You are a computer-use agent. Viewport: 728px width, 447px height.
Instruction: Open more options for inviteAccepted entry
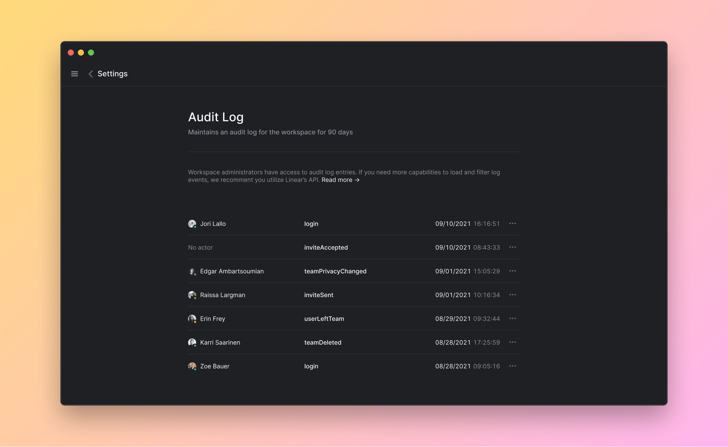[512, 247]
